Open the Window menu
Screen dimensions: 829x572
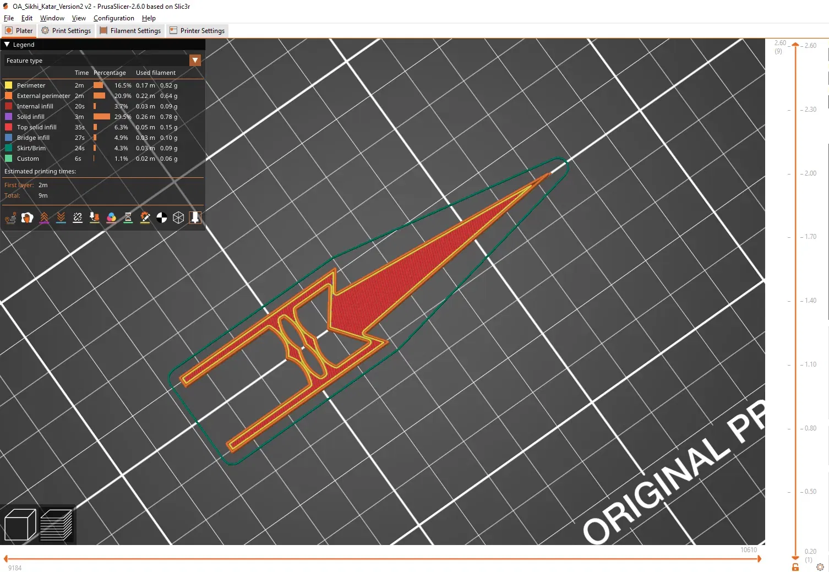[x=52, y=18]
